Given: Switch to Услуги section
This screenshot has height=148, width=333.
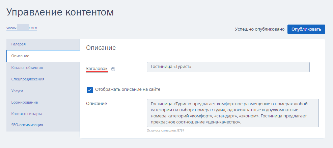Looking at the screenshot, I should click(x=43, y=91).
